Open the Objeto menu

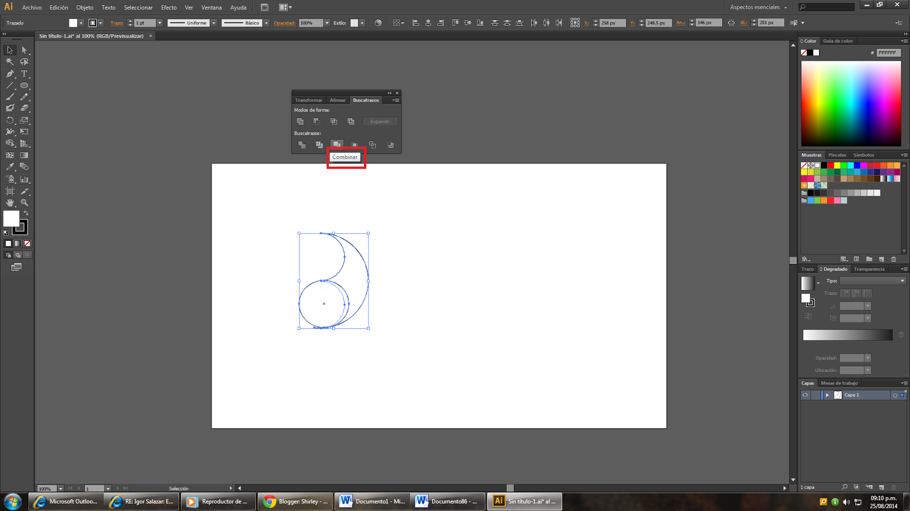click(84, 7)
